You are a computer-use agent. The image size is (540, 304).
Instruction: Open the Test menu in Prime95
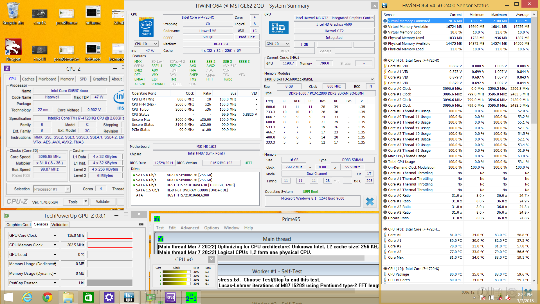coord(160,228)
